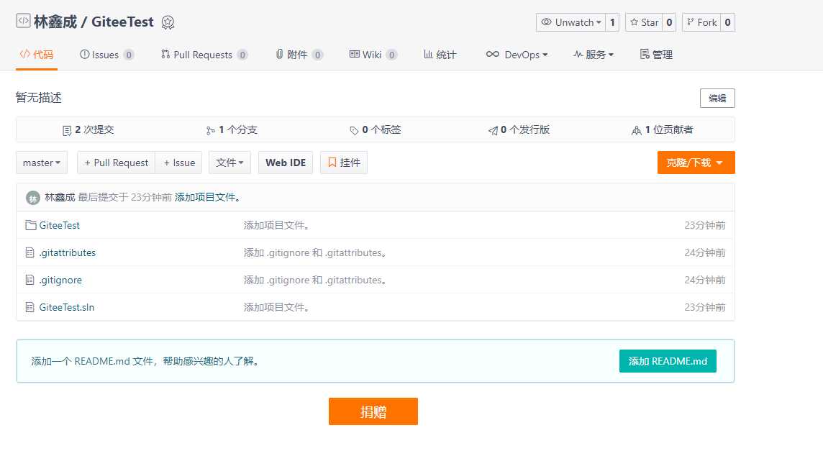
Task: Open the 统计 tab
Action: (x=440, y=55)
